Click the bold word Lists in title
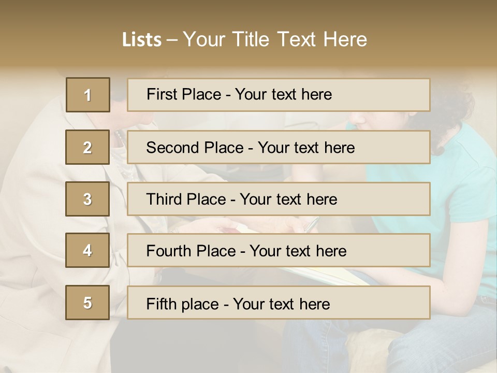The image size is (497, 373). [142, 39]
